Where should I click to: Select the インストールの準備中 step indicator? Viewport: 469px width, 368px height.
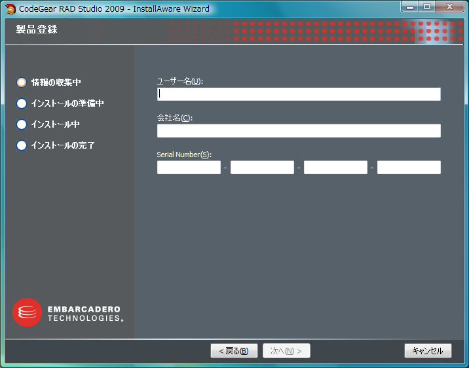22,103
